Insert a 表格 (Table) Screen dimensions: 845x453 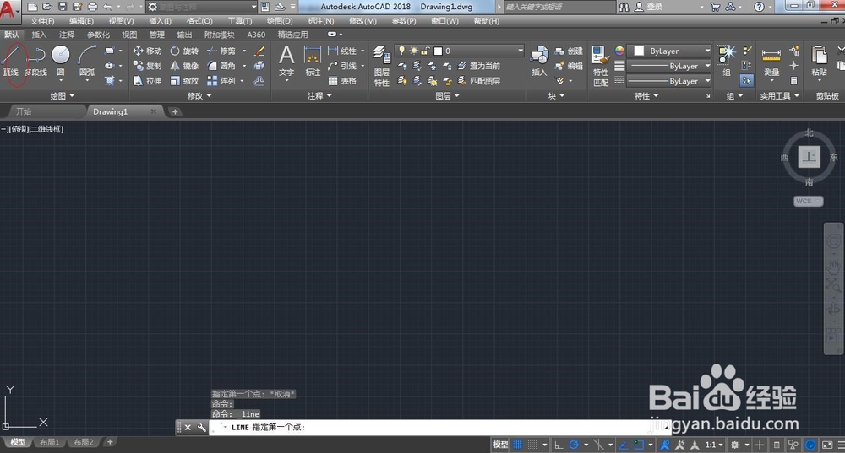pyautogui.click(x=342, y=81)
